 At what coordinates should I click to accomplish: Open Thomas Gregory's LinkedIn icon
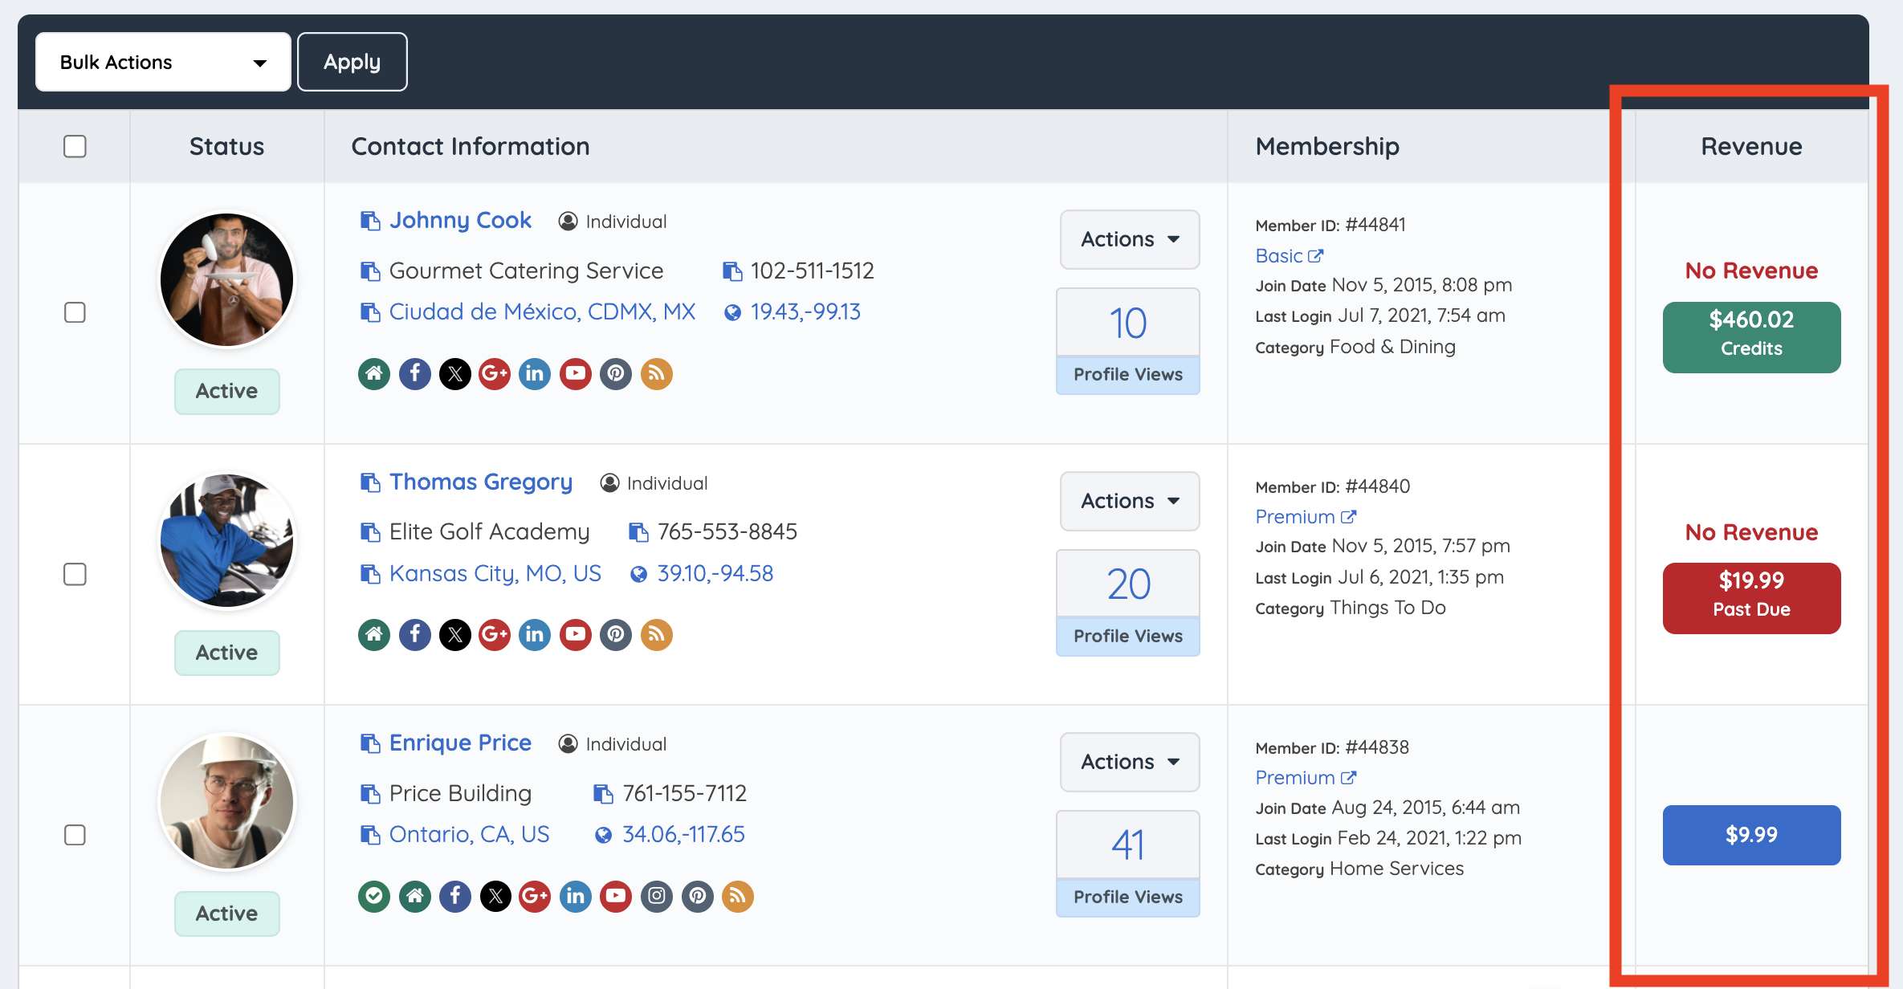535,635
